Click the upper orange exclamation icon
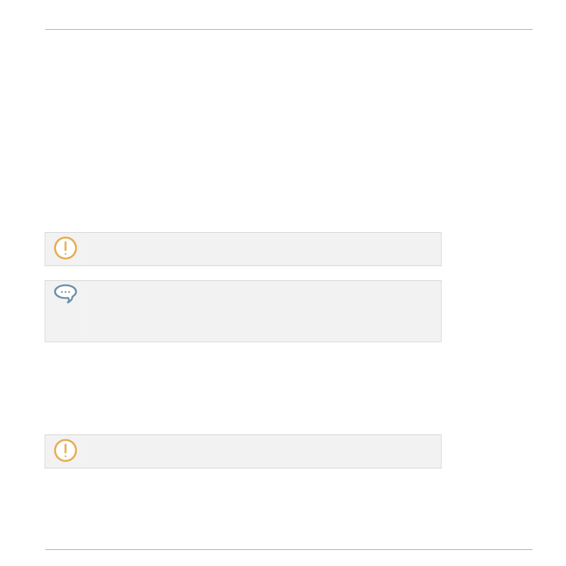The width and height of the screenshot is (566, 566). tap(66, 248)
